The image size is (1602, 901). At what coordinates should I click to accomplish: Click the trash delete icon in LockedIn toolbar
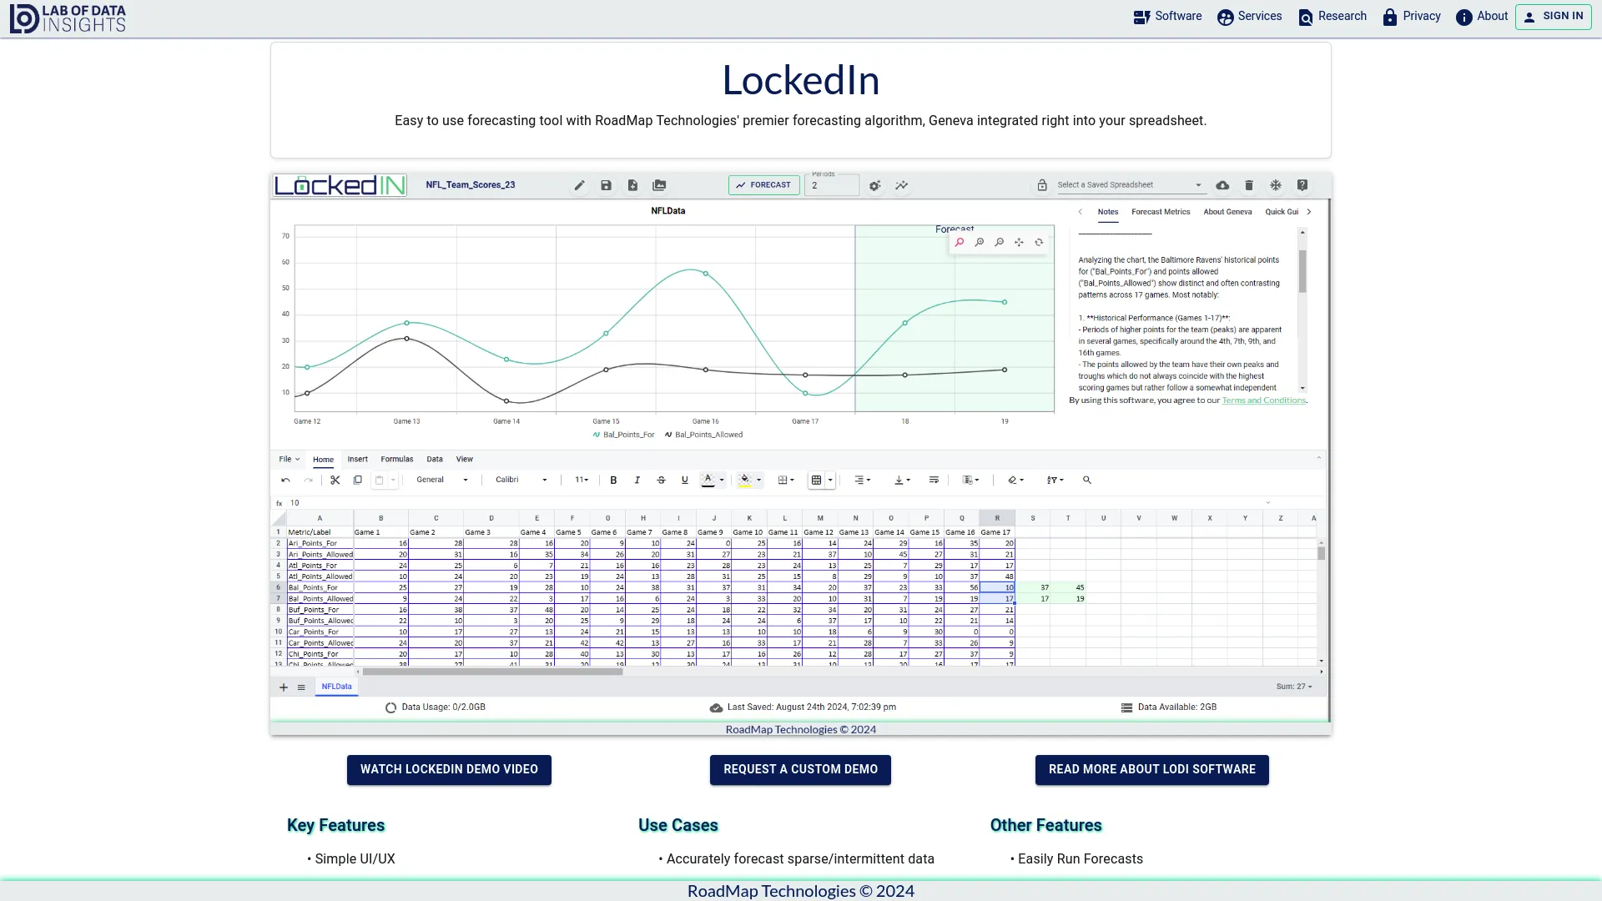(1249, 185)
